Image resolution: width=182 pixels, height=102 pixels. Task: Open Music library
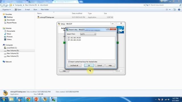[x=9, y=34]
